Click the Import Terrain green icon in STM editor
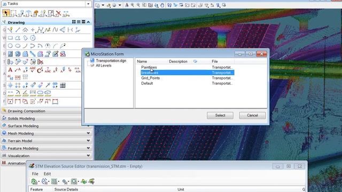Viewport: 342px width, 192px height. tap(84, 181)
